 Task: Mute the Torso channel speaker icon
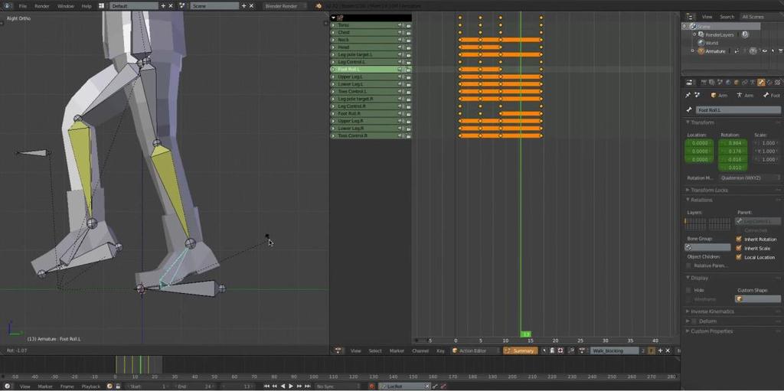coord(400,25)
